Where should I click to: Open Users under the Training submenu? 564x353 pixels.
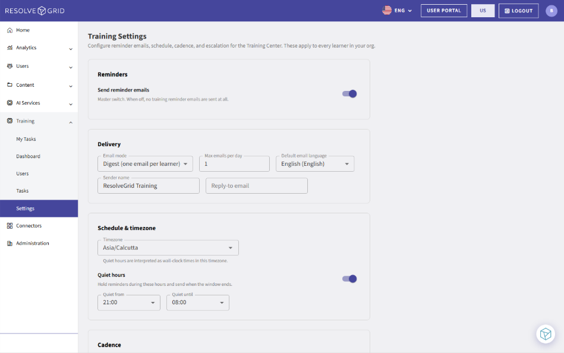click(x=39, y=174)
